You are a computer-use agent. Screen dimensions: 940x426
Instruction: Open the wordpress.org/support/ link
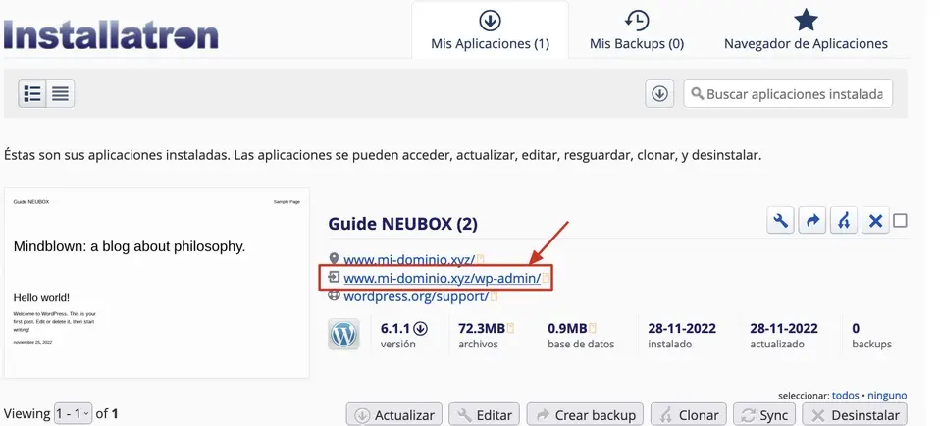(416, 296)
